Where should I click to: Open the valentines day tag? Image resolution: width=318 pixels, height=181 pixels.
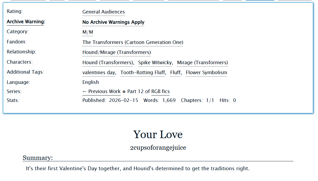click(x=99, y=73)
